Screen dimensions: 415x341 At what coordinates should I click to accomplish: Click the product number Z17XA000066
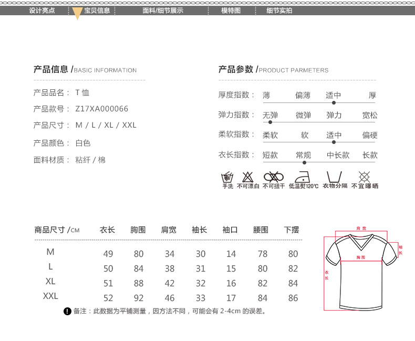[x=102, y=109]
